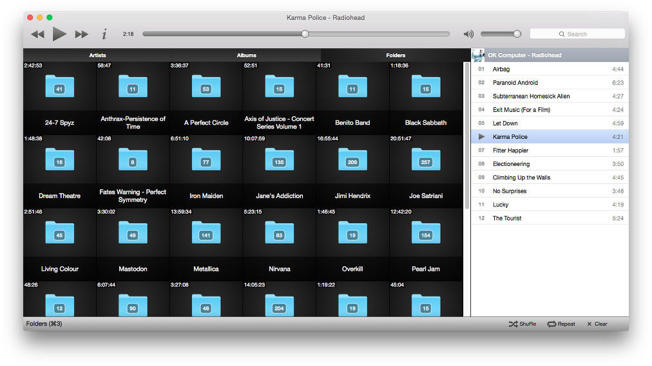This screenshot has width=652, height=366.
Task: Toggle Repeat mode
Action: point(561,324)
